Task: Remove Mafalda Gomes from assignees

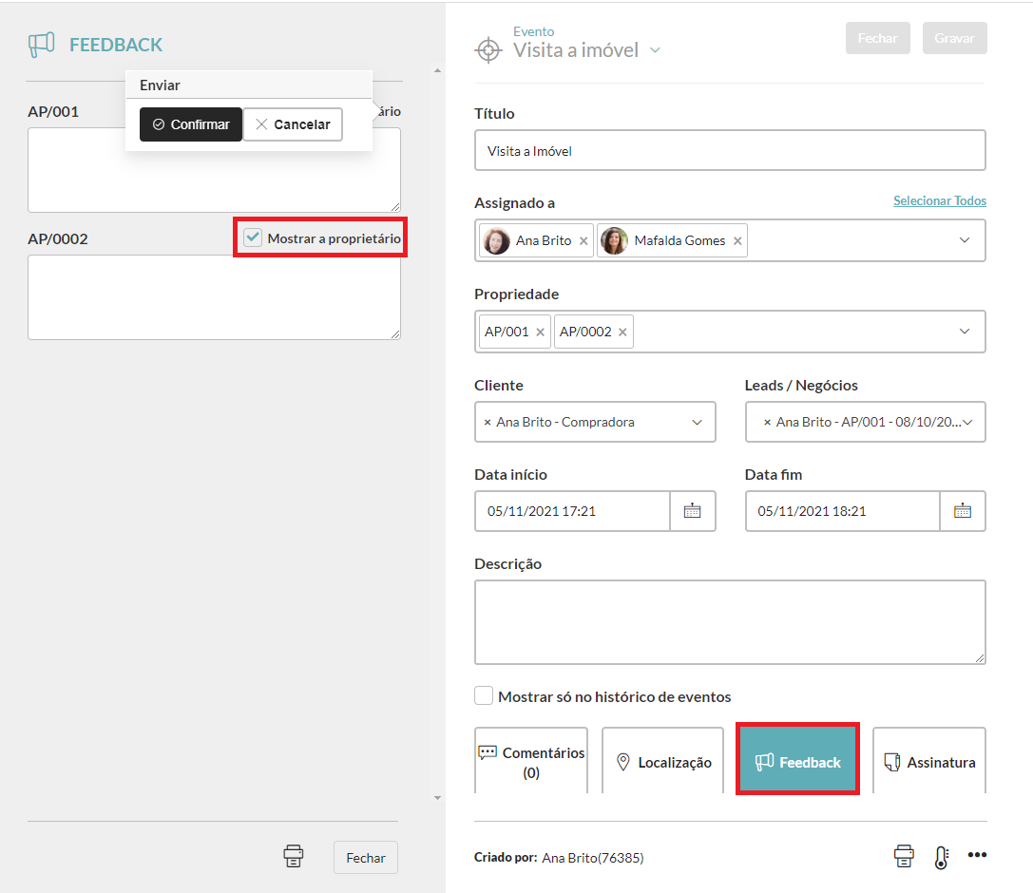Action: click(x=737, y=241)
